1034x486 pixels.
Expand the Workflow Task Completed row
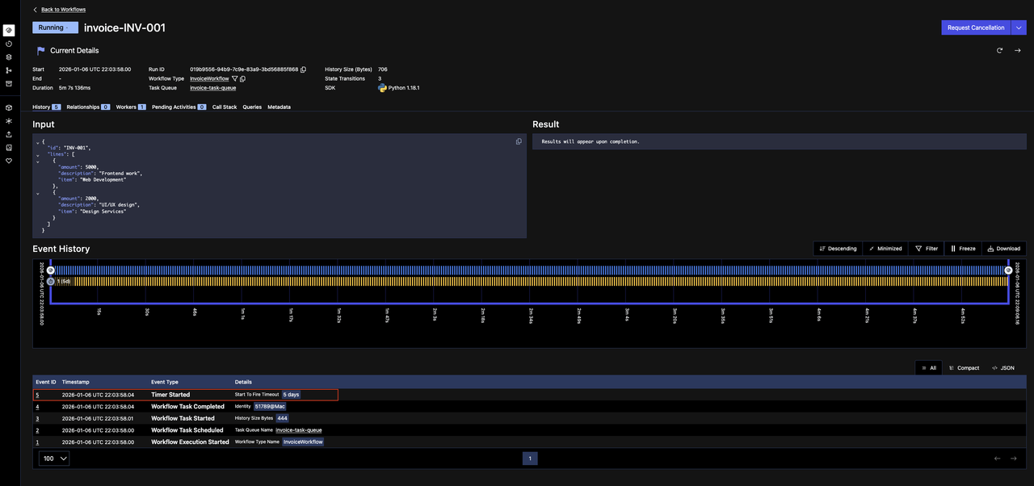(x=529, y=406)
